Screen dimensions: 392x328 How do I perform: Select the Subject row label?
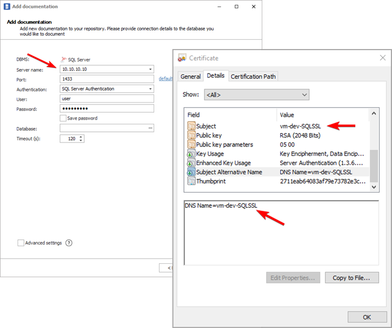pyautogui.click(x=206, y=126)
